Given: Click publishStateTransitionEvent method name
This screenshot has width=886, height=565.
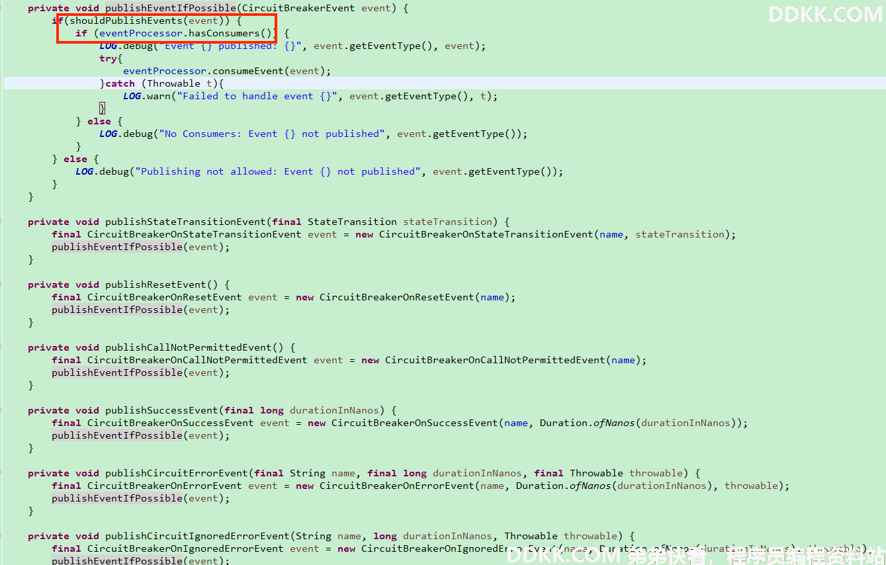Looking at the screenshot, I should (185, 222).
